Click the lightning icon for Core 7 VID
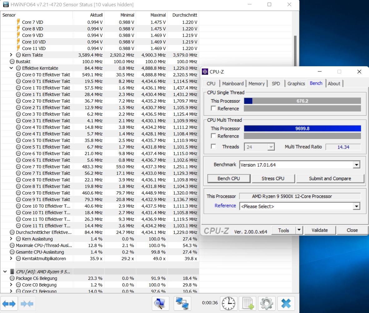Screen dimensions: 369x313 18,22
